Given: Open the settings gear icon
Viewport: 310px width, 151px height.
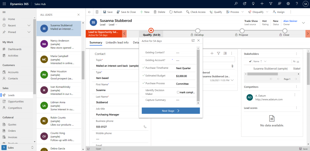Looking at the screenshot, I should pyautogui.click(x=288, y=4).
